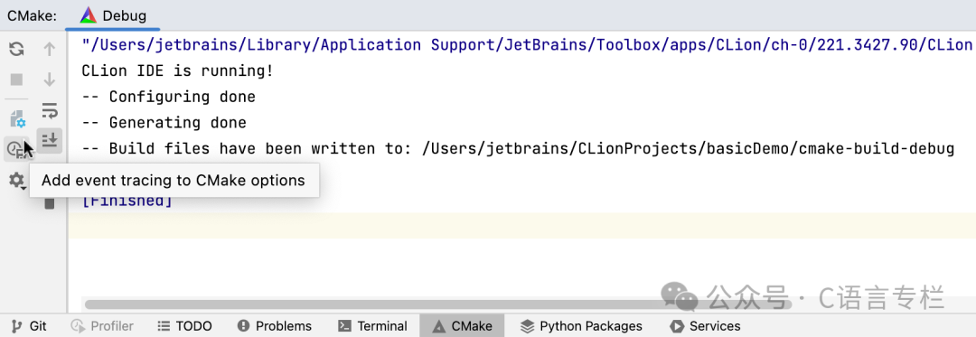Screen dimensions: 976x337
Task: Jump down the stack trace
Action: pyautogui.click(x=49, y=79)
